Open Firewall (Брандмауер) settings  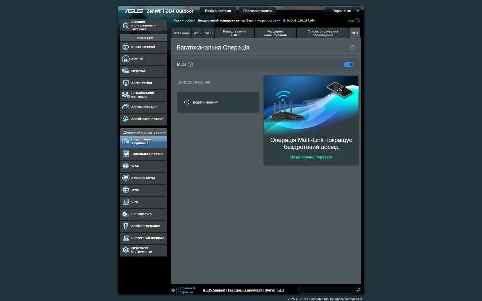143,214
